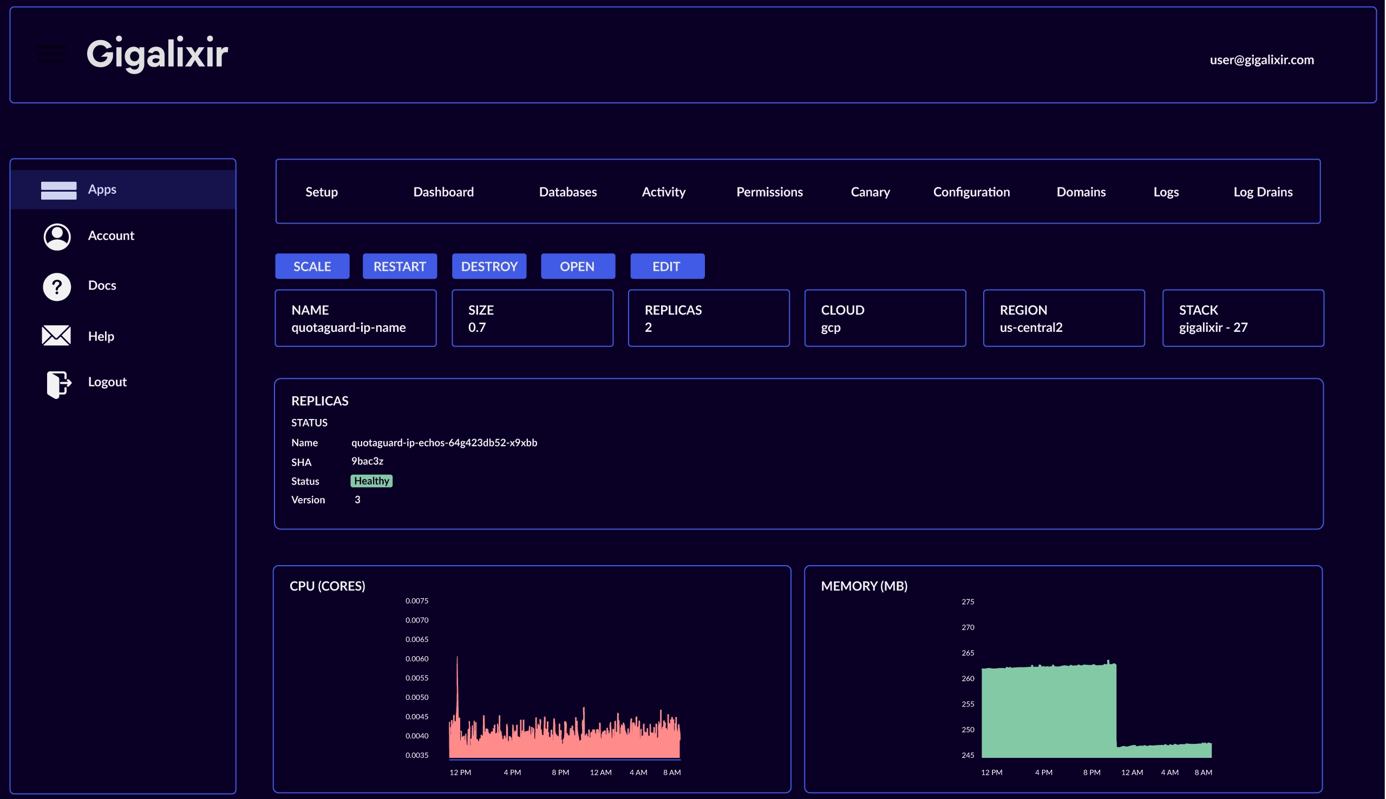The width and height of the screenshot is (1386, 799).
Task: Open the Canary tab
Action: point(870,192)
